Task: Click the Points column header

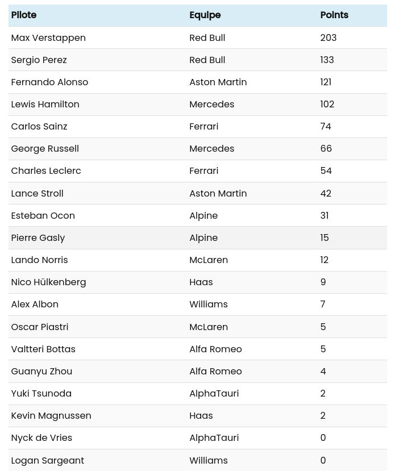Action: [334, 15]
